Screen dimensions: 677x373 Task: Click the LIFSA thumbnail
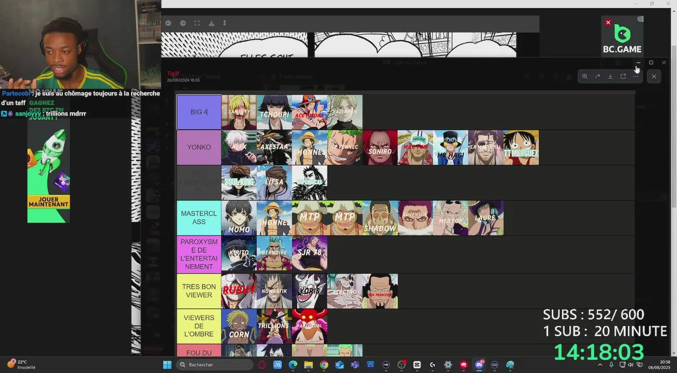pos(274,183)
